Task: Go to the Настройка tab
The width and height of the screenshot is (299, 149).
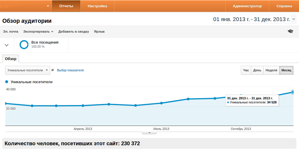Action: 97,6
